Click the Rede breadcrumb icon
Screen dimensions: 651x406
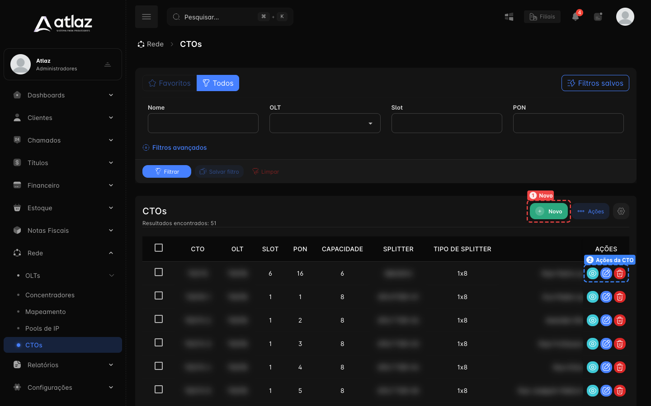141,44
